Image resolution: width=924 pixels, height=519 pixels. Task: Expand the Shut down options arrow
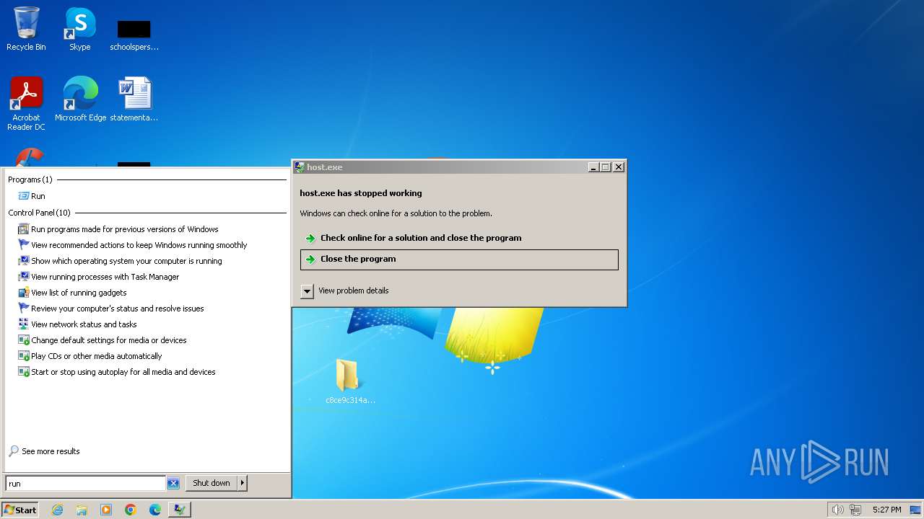[243, 483]
